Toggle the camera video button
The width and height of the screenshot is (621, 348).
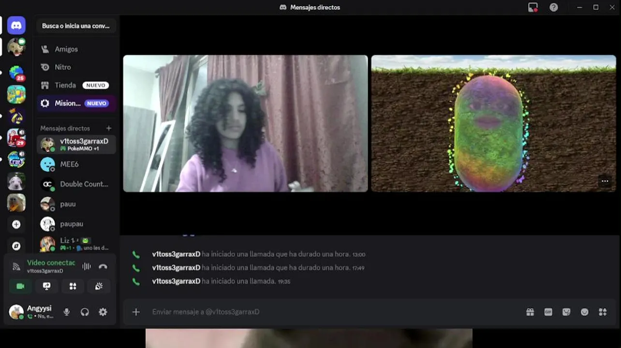pyautogui.click(x=20, y=286)
